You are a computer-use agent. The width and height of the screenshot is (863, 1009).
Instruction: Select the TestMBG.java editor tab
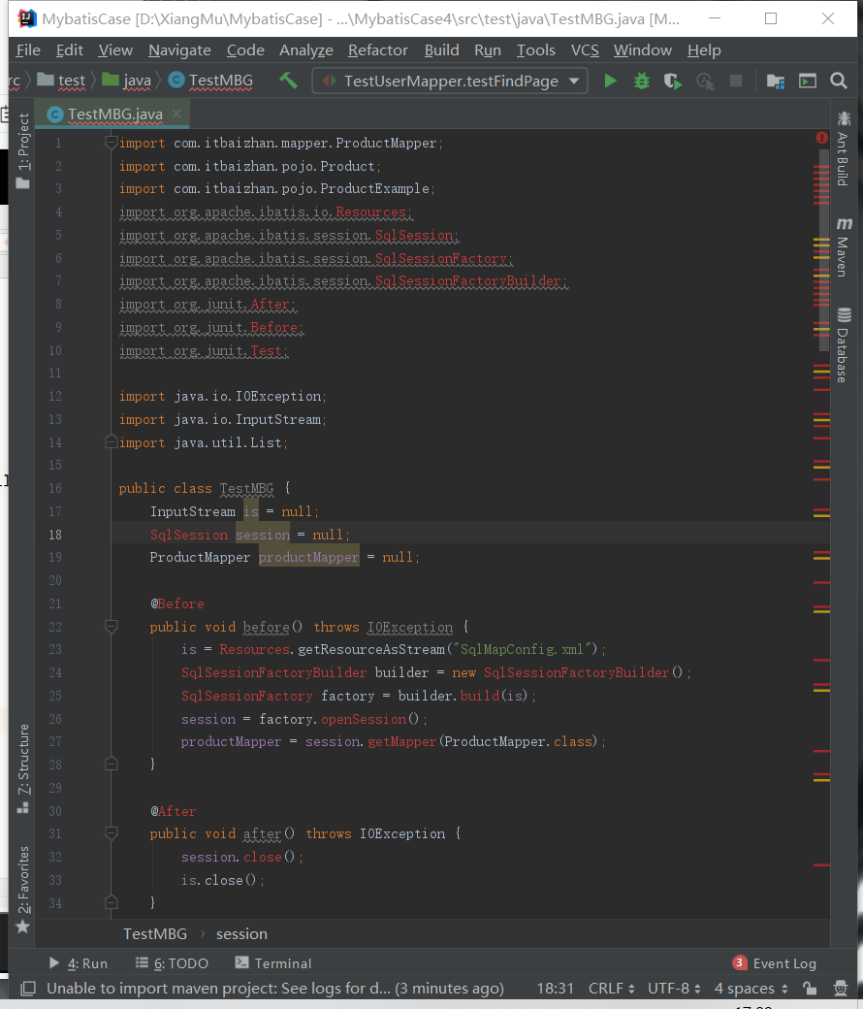click(113, 114)
